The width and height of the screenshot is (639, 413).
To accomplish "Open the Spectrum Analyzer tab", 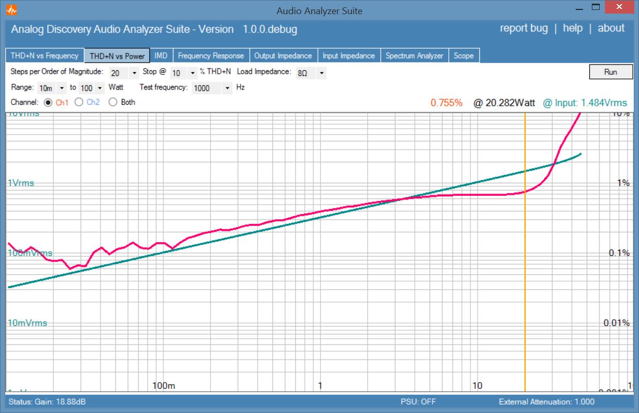I will point(415,55).
